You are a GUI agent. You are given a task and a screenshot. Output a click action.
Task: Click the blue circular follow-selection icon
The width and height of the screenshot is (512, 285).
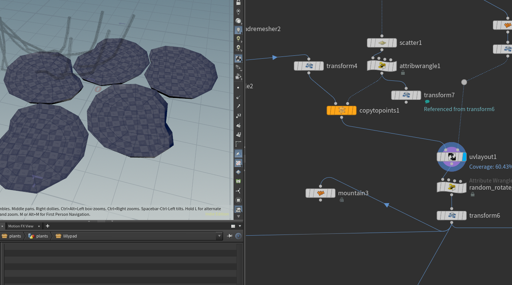coord(238,236)
